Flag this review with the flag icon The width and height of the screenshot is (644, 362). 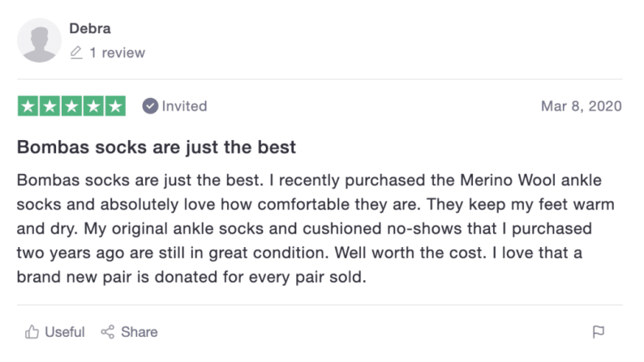(x=599, y=332)
